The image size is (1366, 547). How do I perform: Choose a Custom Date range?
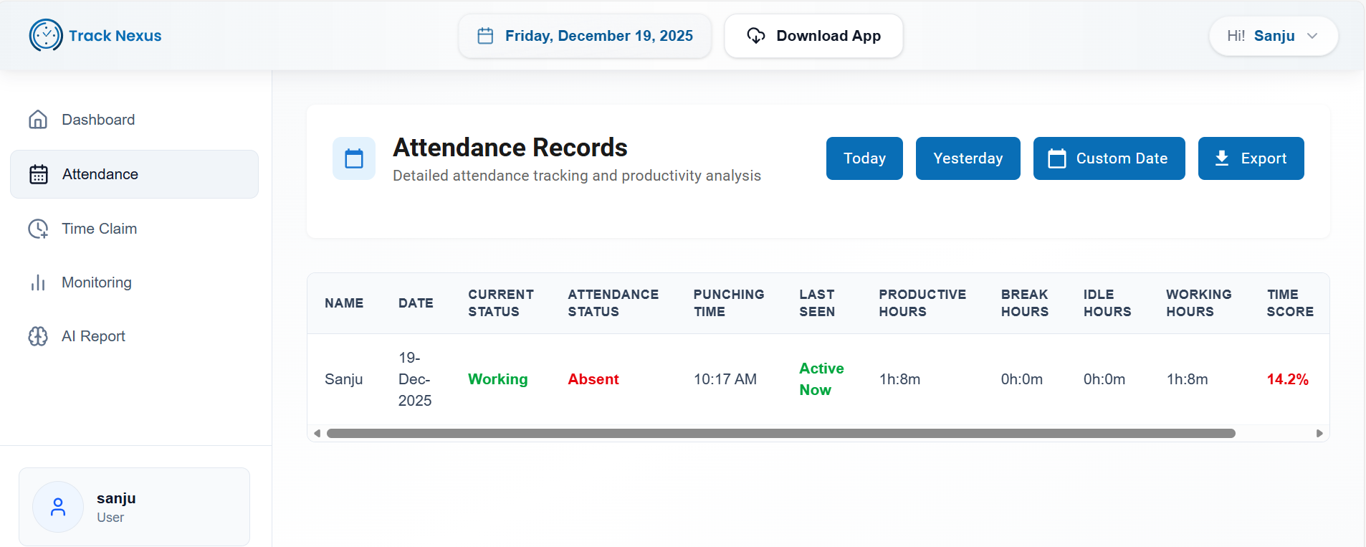(1109, 158)
